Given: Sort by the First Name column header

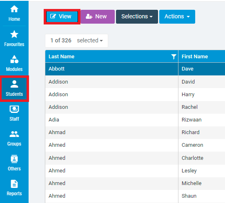Looking at the screenshot, I should click(195, 57).
